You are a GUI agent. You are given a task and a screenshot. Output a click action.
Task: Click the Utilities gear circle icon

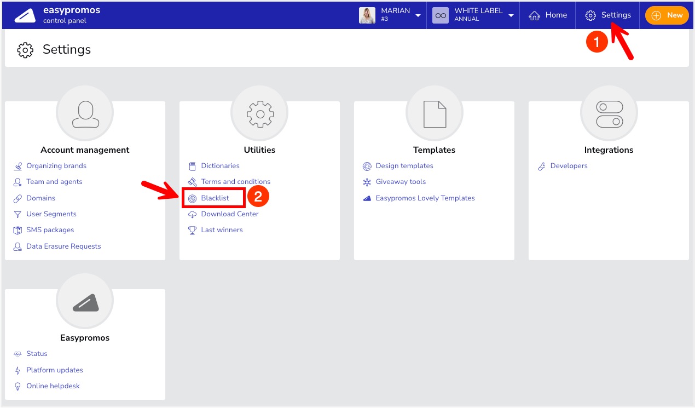(259, 113)
